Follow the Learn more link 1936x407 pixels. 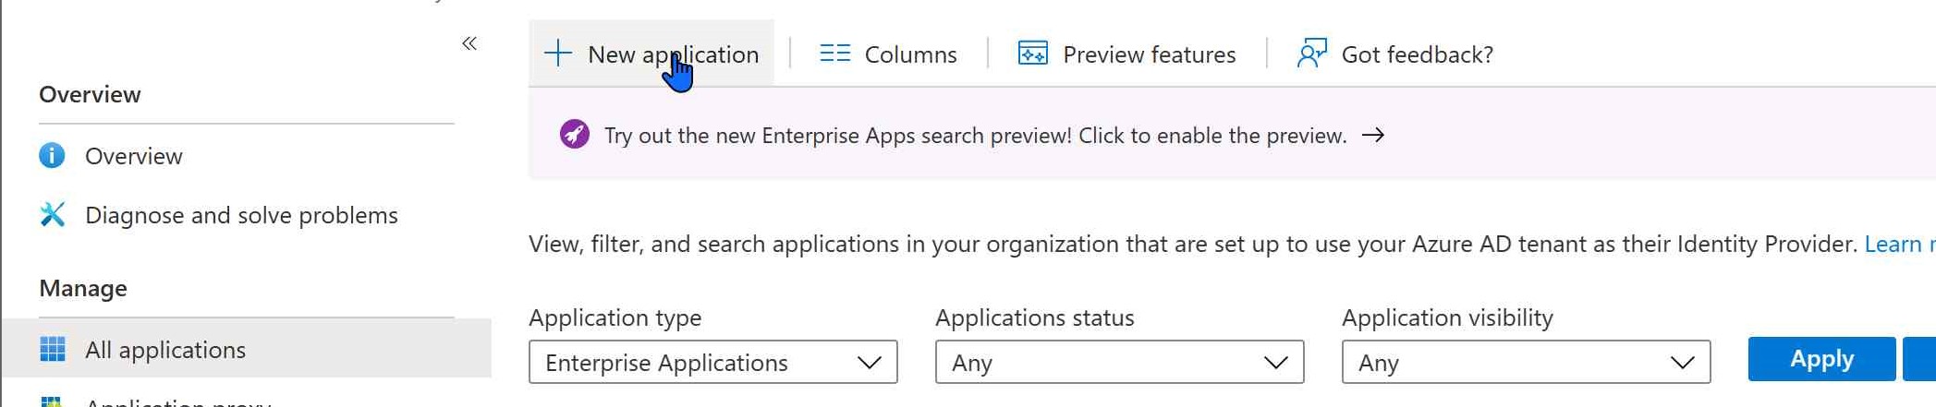click(x=1899, y=244)
